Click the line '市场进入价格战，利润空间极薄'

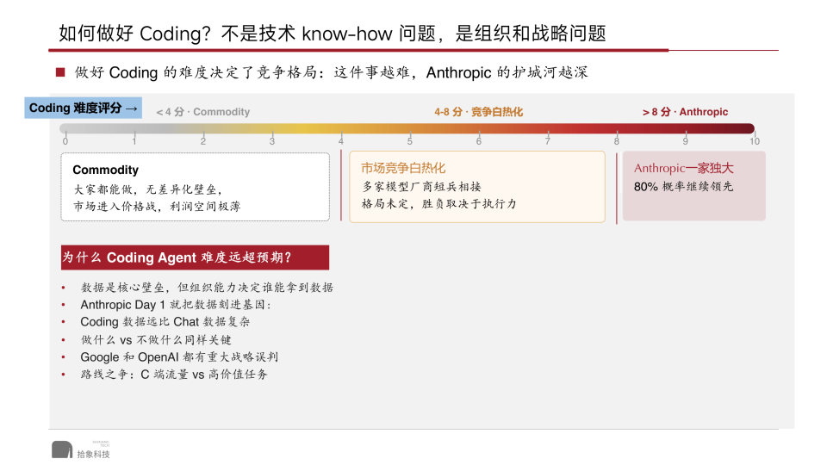coord(157,206)
